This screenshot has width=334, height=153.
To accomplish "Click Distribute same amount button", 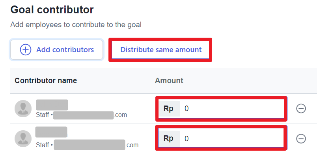I will pos(160,49).
